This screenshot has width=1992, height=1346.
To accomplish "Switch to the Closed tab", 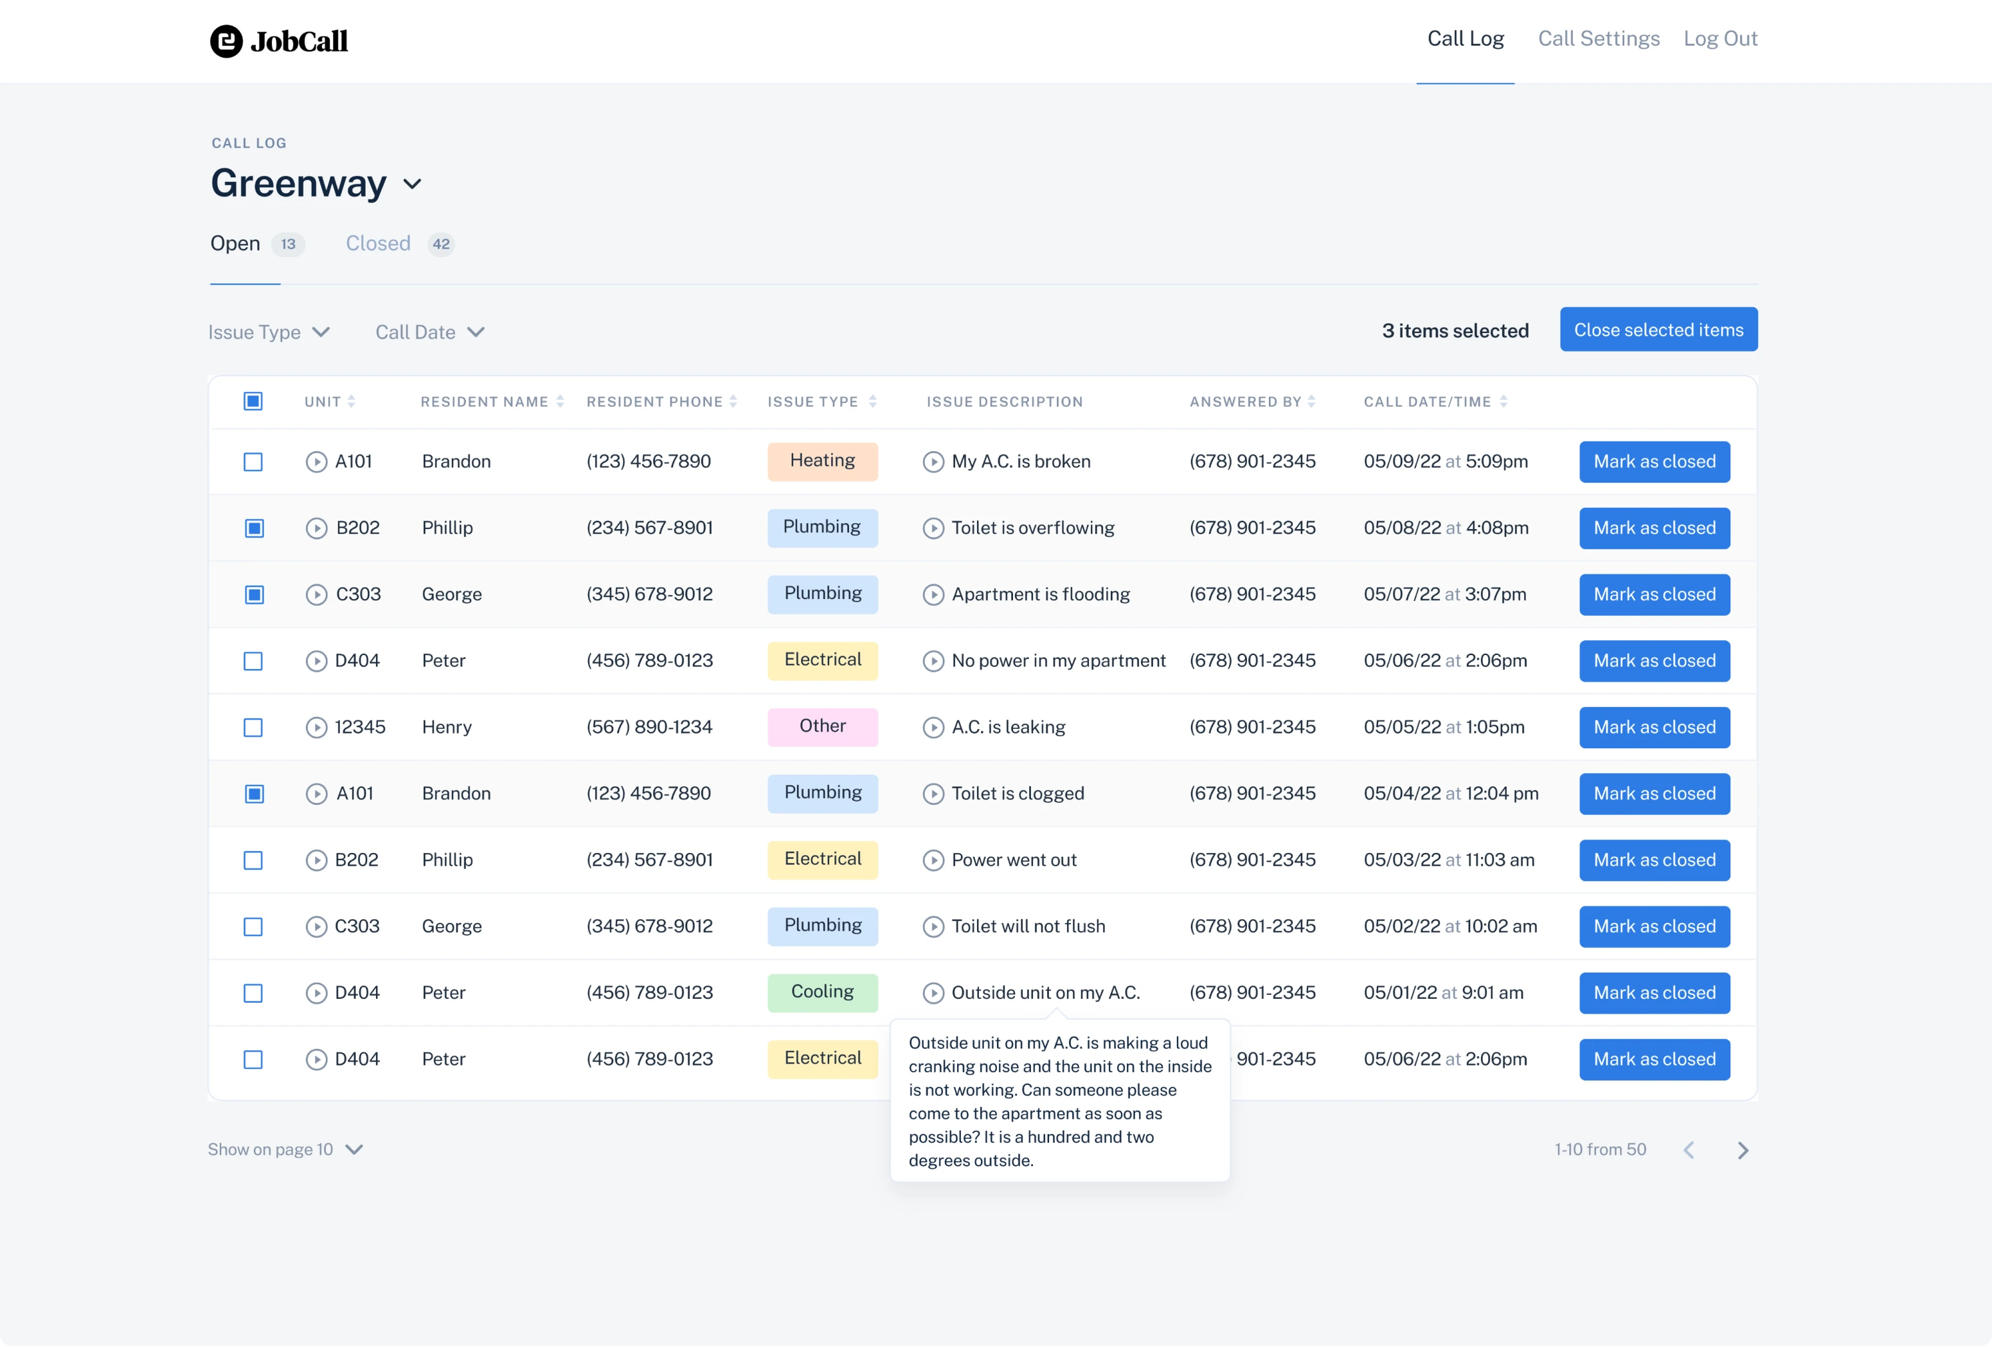I will coord(377,244).
